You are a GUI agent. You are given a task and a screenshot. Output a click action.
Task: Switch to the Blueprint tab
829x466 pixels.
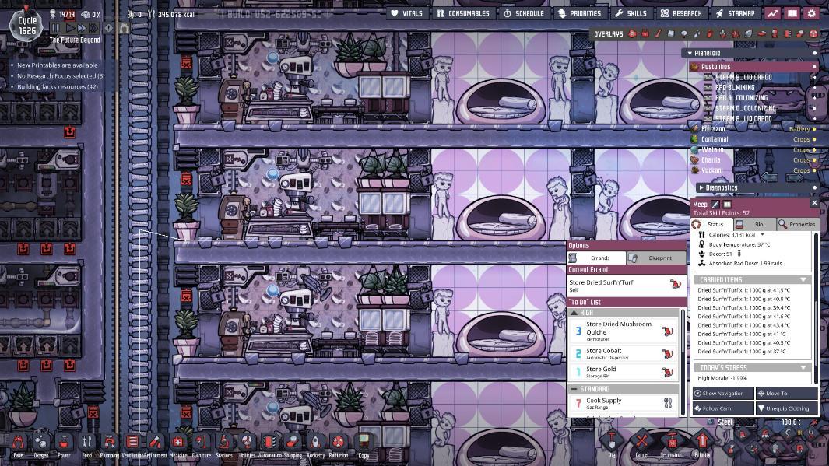pyautogui.click(x=656, y=258)
